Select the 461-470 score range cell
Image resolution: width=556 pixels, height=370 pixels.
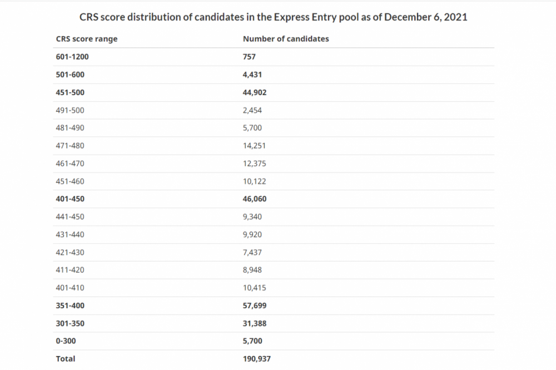[x=70, y=164]
